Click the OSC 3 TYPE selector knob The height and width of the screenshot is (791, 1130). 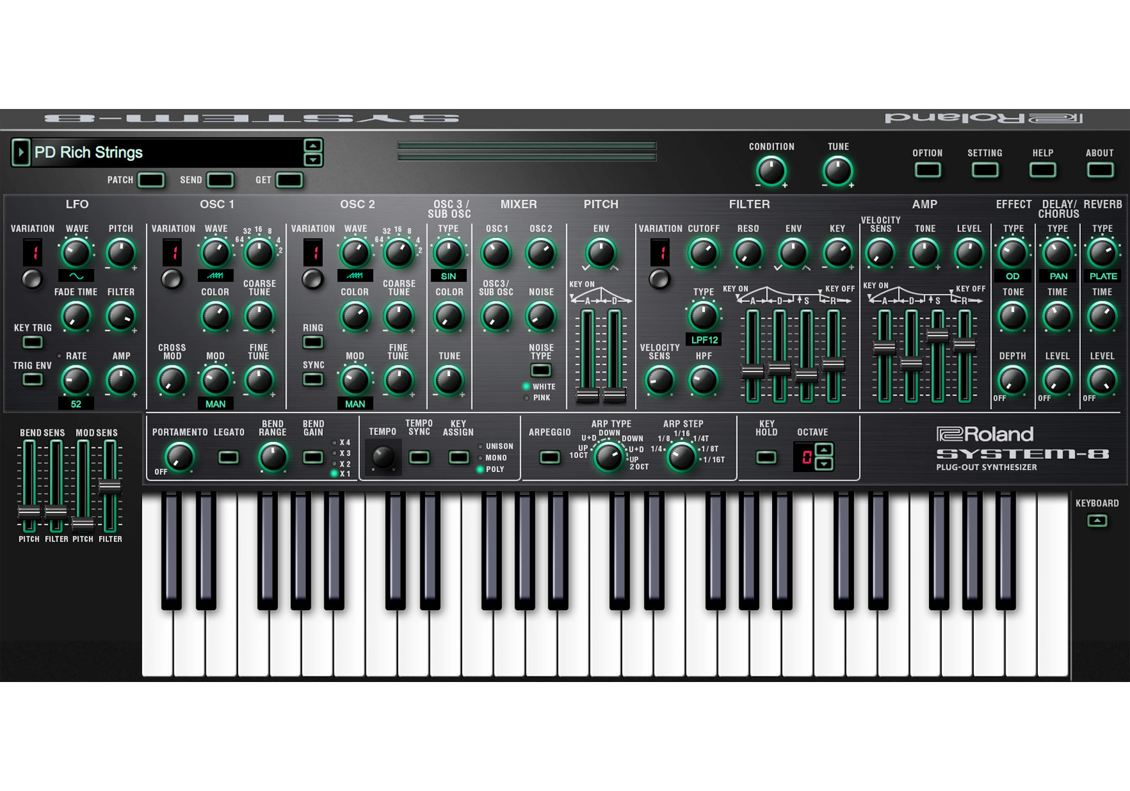[x=449, y=253]
